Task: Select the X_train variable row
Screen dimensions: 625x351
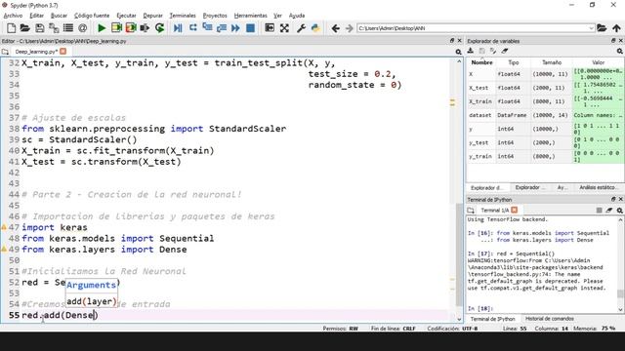Action: tap(545, 101)
